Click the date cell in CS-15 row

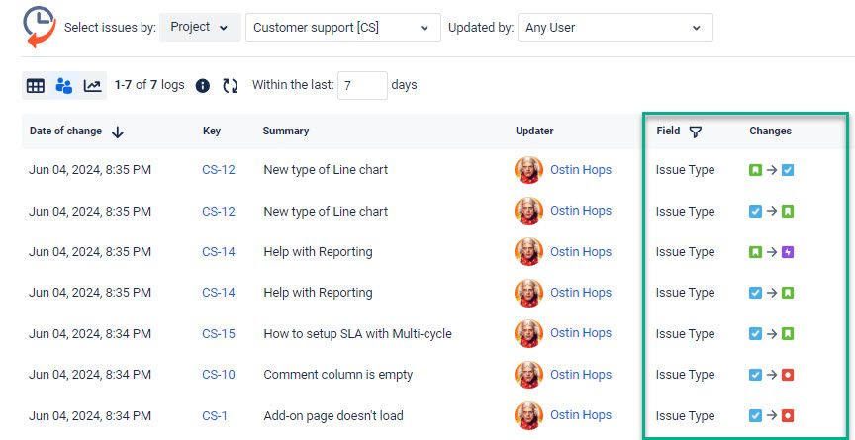pyautogui.click(x=90, y=333)
